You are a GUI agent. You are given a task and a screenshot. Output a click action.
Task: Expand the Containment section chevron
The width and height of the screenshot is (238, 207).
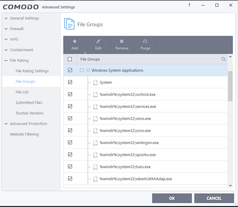[6, 50]
